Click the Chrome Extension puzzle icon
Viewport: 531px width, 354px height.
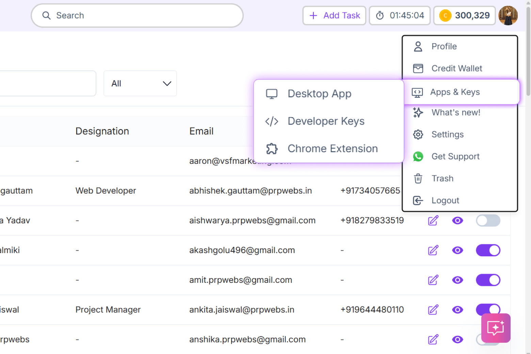click(272, 149)
